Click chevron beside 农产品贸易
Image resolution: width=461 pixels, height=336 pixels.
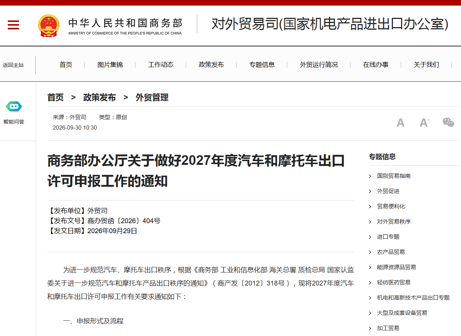pos(370,252)
